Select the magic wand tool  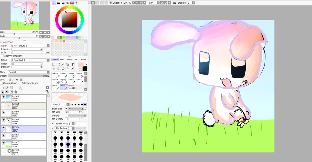(63, 64)
